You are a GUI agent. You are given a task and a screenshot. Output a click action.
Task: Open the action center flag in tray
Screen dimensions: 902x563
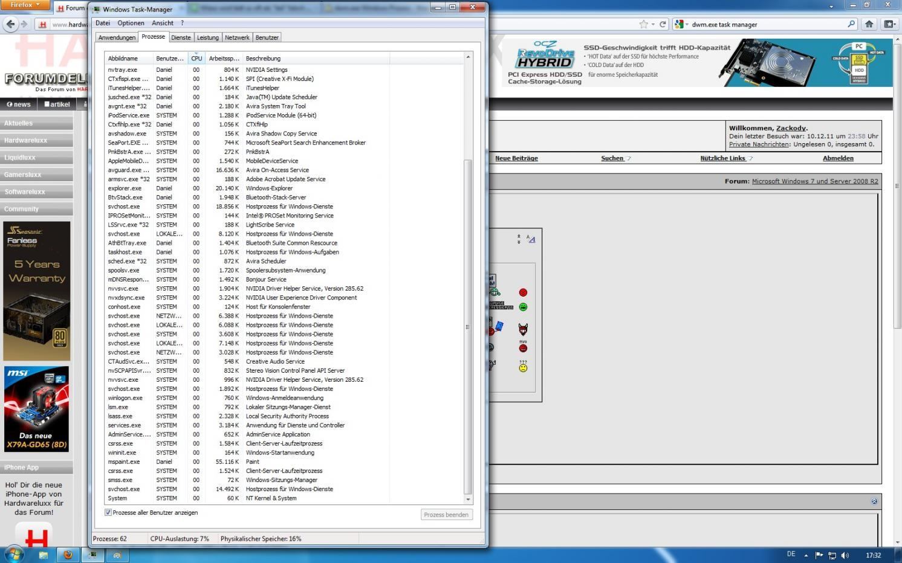coord(819,555)
